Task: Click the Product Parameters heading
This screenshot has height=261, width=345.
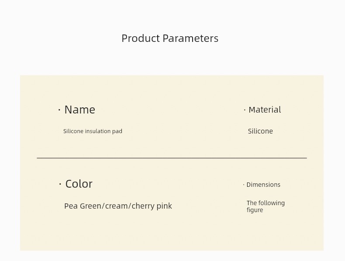Action: tap(170, 38)
